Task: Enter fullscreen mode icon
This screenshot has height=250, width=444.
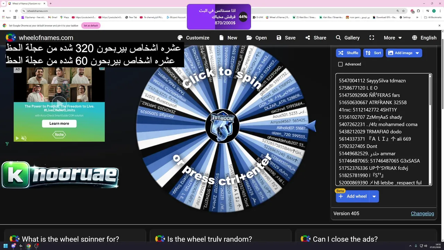Action: click(372, 38)
